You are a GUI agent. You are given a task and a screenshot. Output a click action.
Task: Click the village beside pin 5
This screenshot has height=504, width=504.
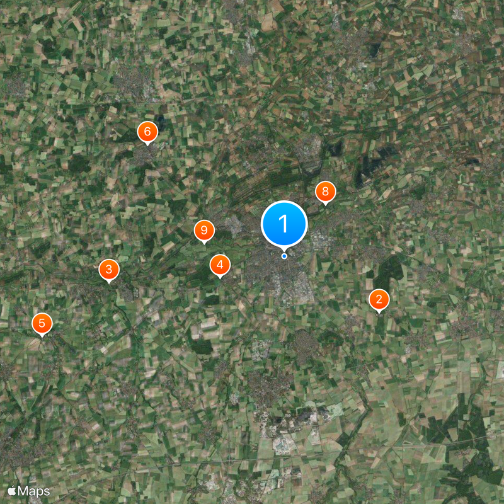[53, 338]
